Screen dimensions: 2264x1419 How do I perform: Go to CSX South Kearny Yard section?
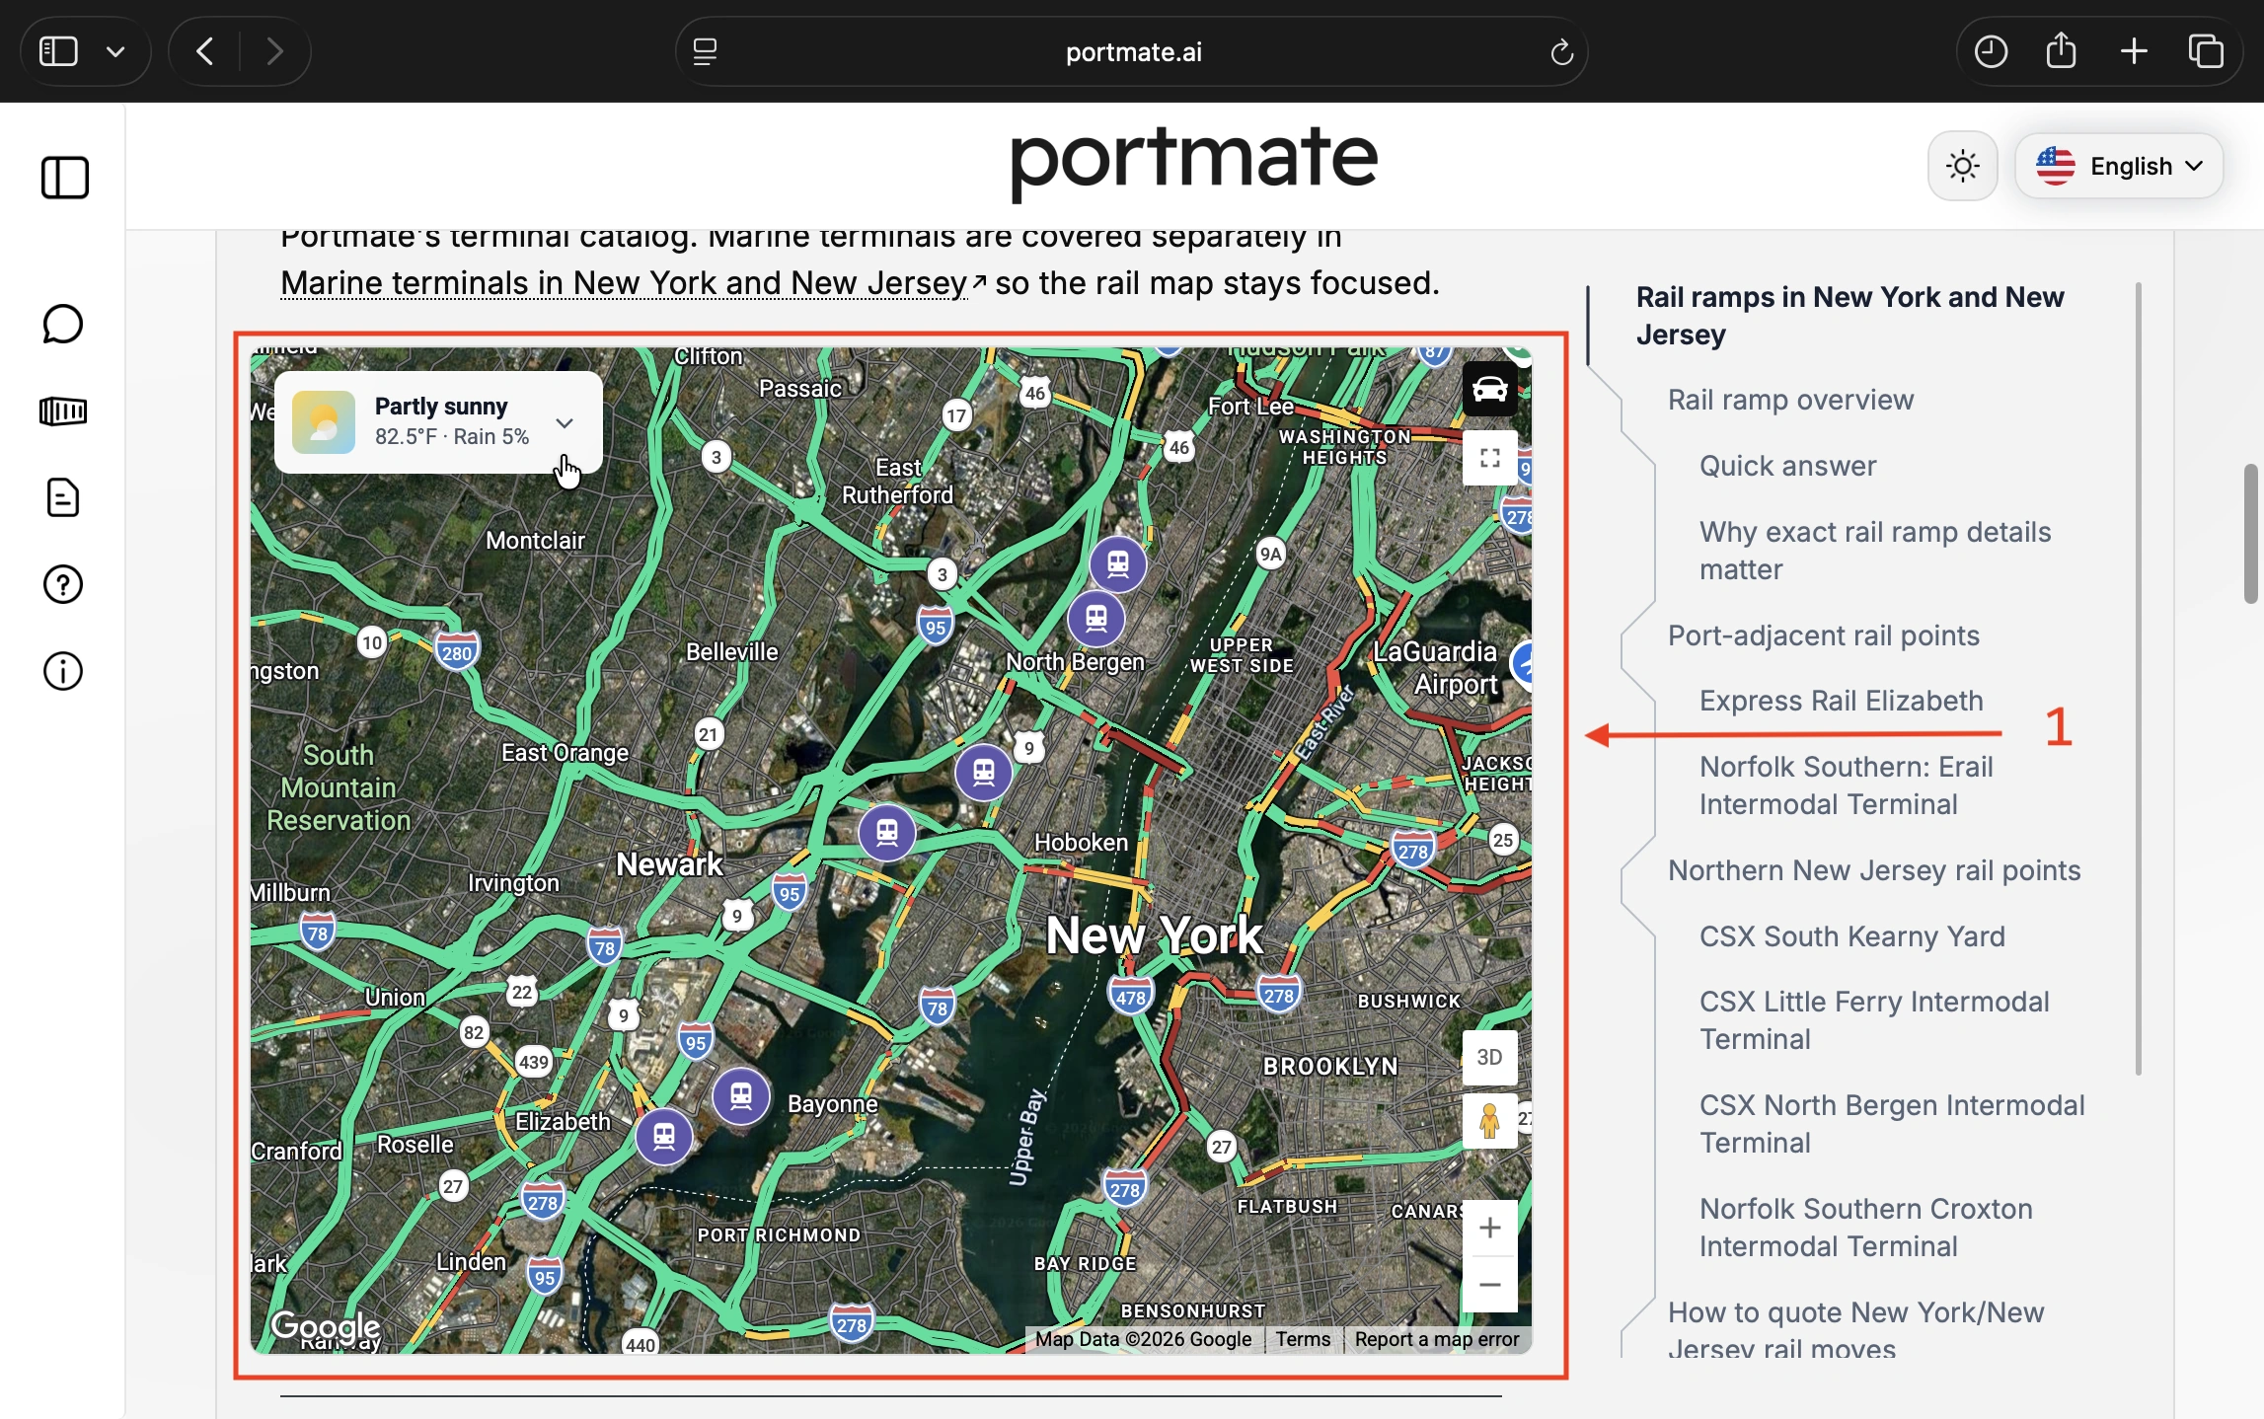click(1851, 936)
